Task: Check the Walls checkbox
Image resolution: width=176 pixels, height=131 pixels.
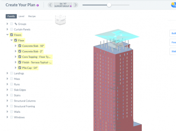Action: click(12, 112)
